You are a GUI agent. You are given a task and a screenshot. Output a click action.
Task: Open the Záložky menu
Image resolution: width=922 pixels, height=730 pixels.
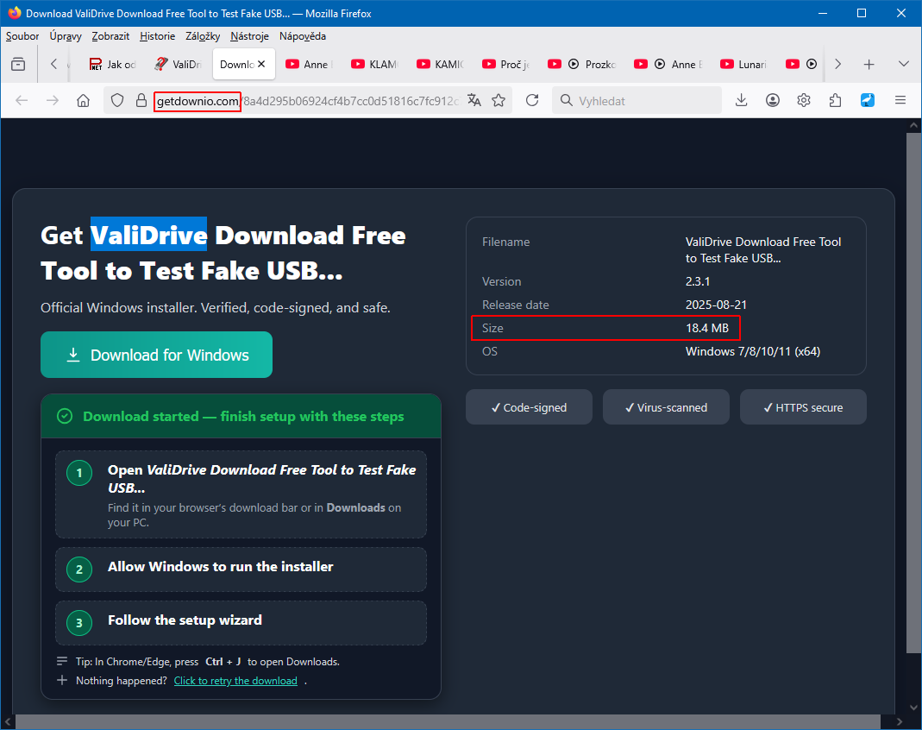coord(203,36)
